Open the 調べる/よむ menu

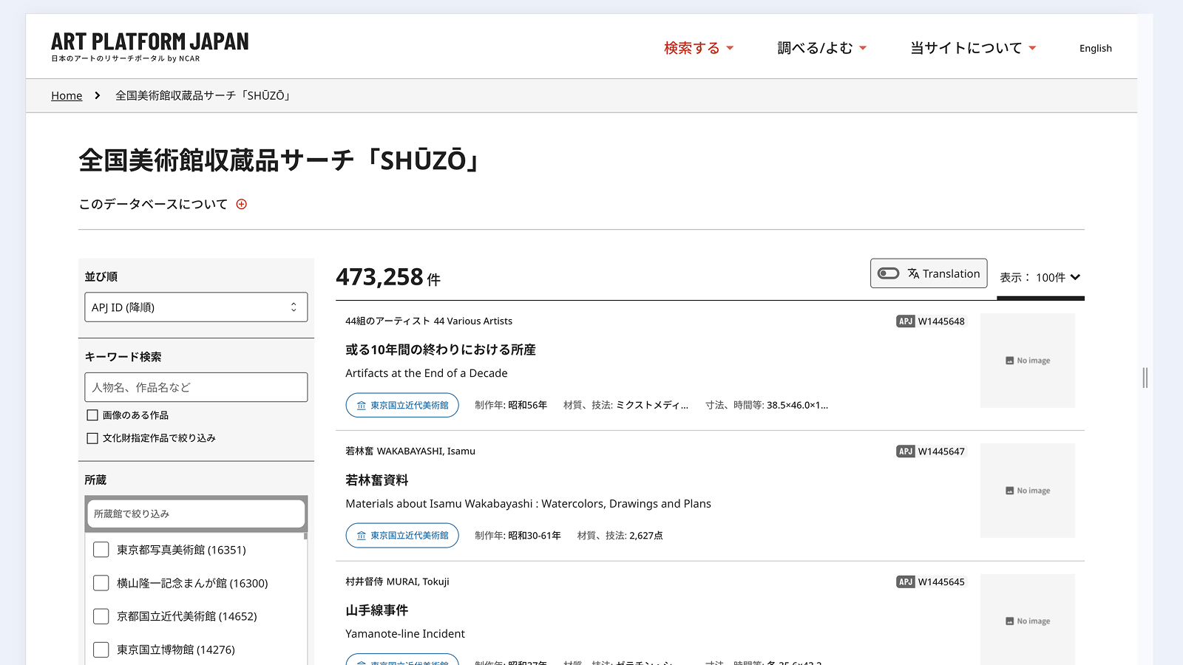pyautogui.click(x=821, y=48)
